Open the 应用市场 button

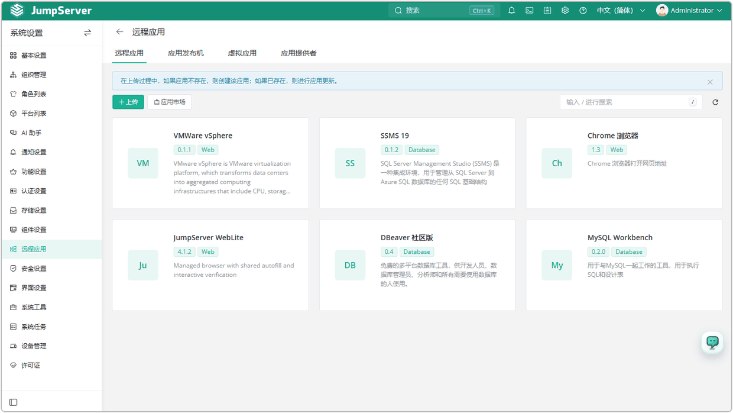tap(169, 102)
